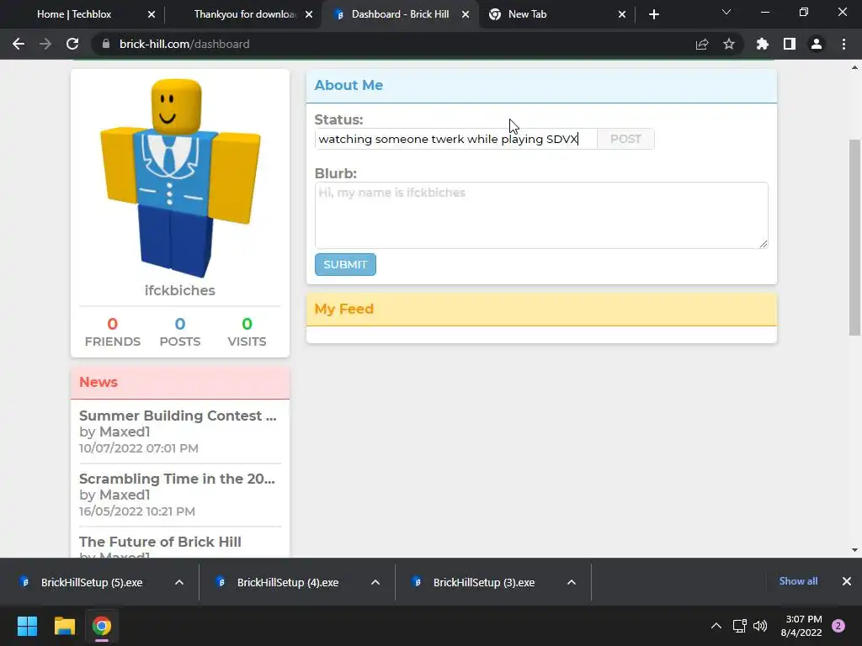Click the My Feed panel header
Viewport: 862px width, 646px height.
coord(541,310)
